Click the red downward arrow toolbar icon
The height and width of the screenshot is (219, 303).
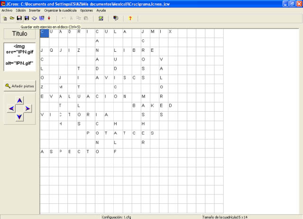(x=49, y=18)
